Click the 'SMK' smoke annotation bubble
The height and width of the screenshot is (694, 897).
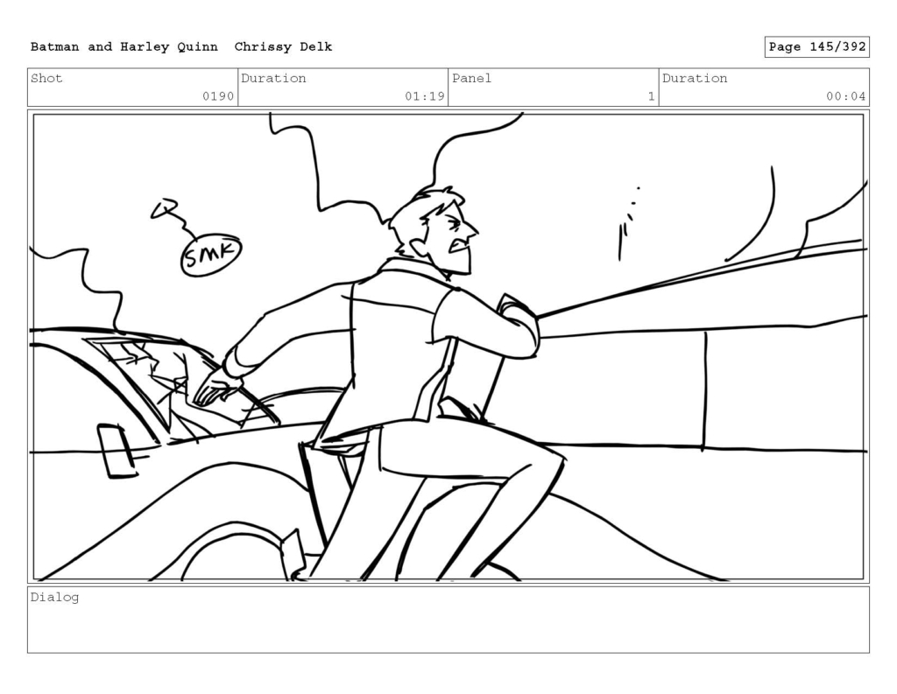211,255
